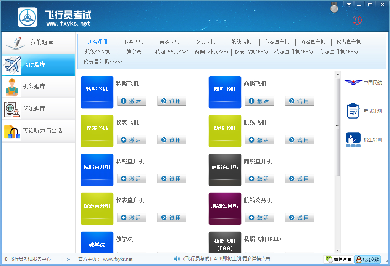Click the red help icon top right
390x266 pixels.
357,21
